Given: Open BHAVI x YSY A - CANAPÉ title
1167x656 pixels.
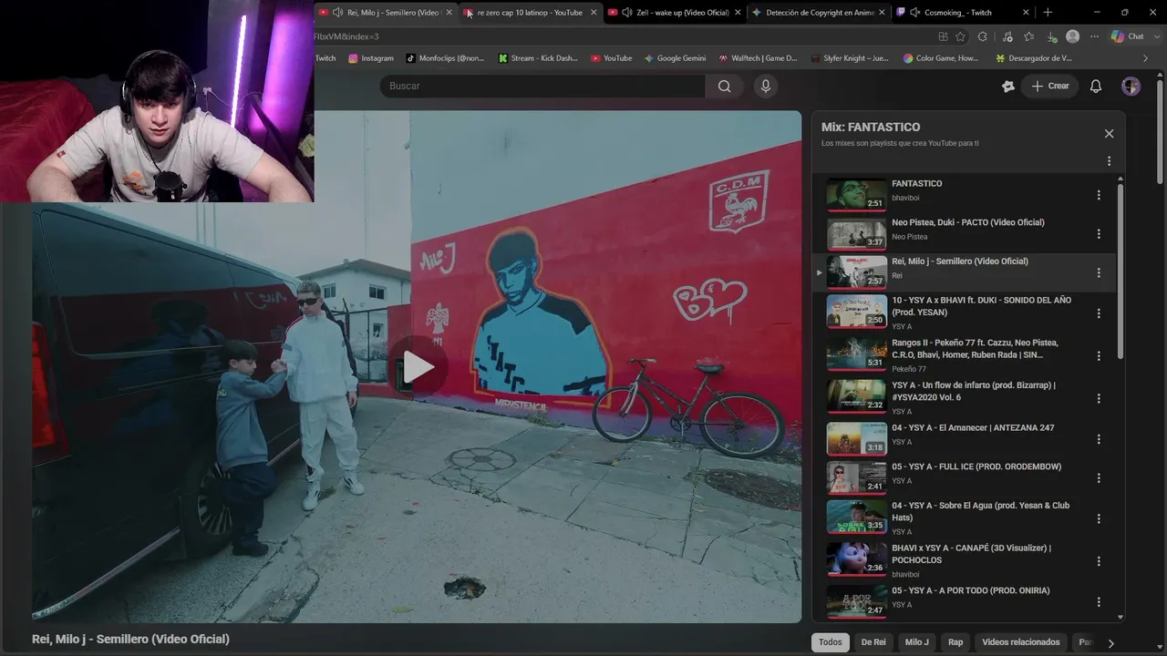Looking at the screenshot, I should click(x=972, y=554).
